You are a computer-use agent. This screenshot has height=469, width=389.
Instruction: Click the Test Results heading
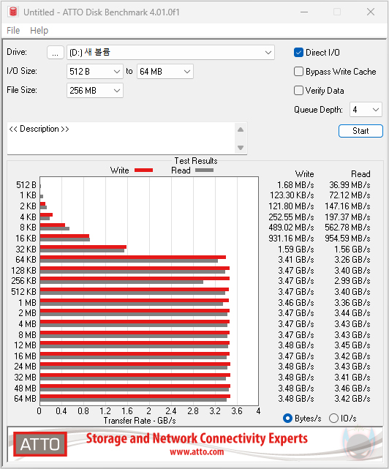(x=196, y=161)
